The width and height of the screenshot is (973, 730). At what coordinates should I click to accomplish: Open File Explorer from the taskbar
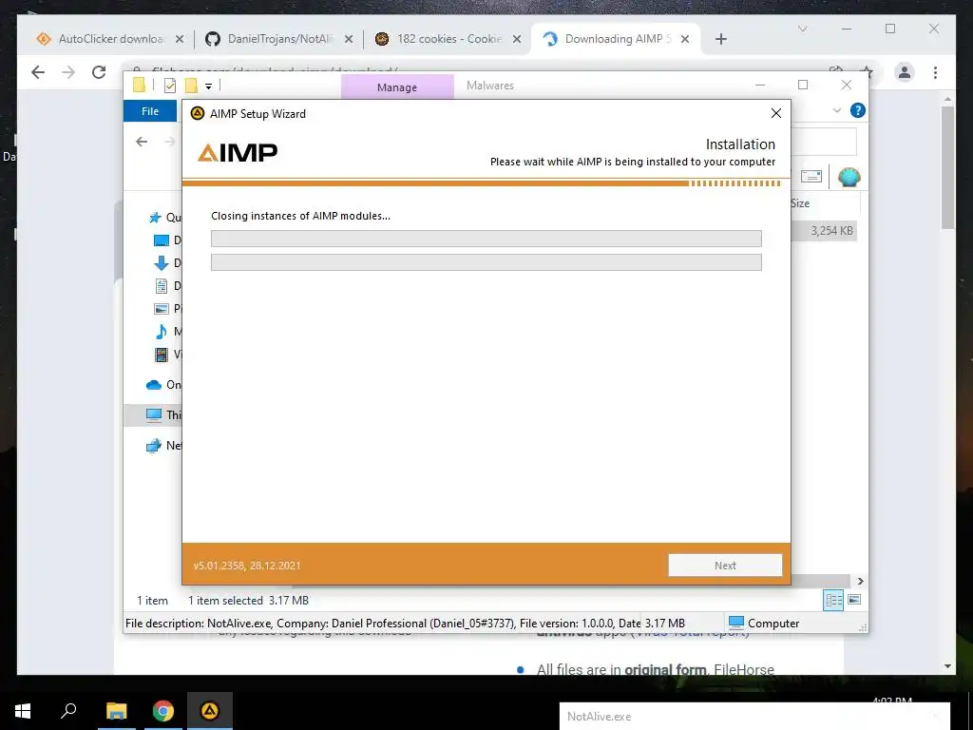coord(116,711)
